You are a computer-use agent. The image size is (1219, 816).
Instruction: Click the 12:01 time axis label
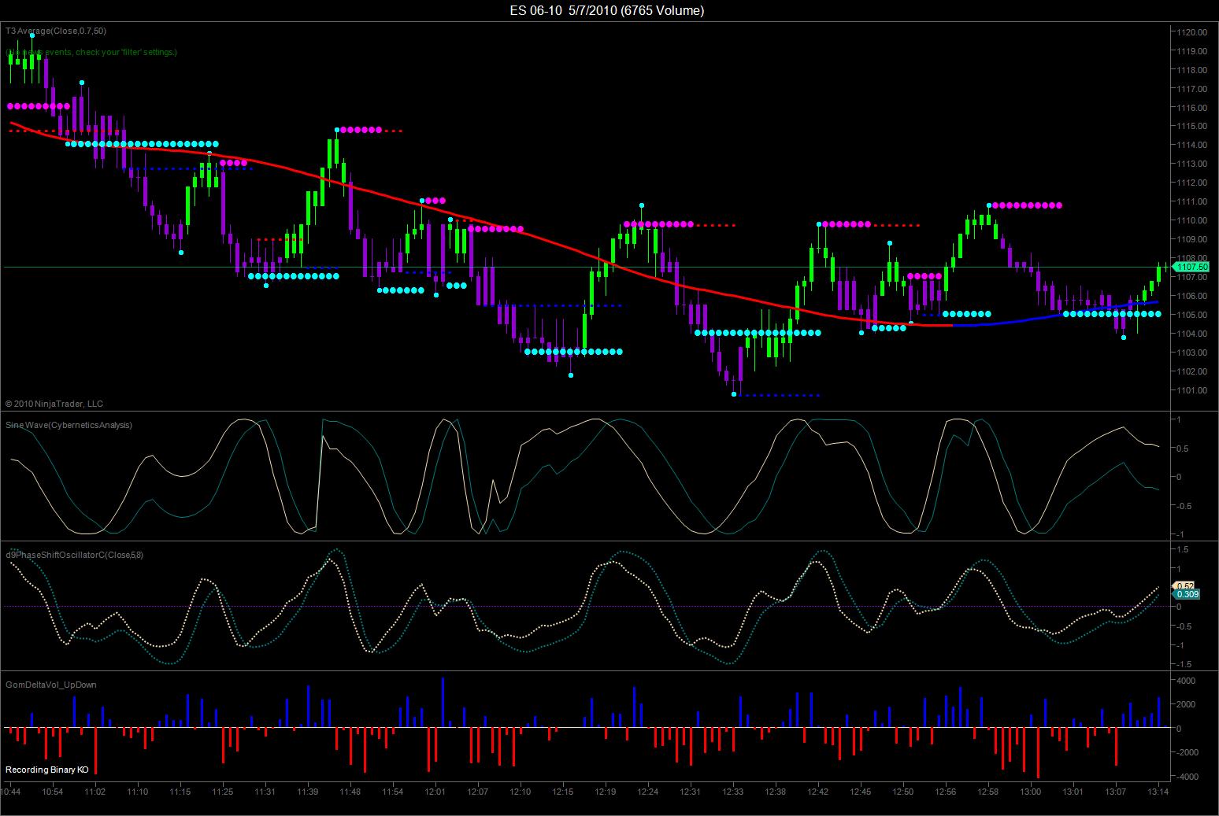pos(435,792)
